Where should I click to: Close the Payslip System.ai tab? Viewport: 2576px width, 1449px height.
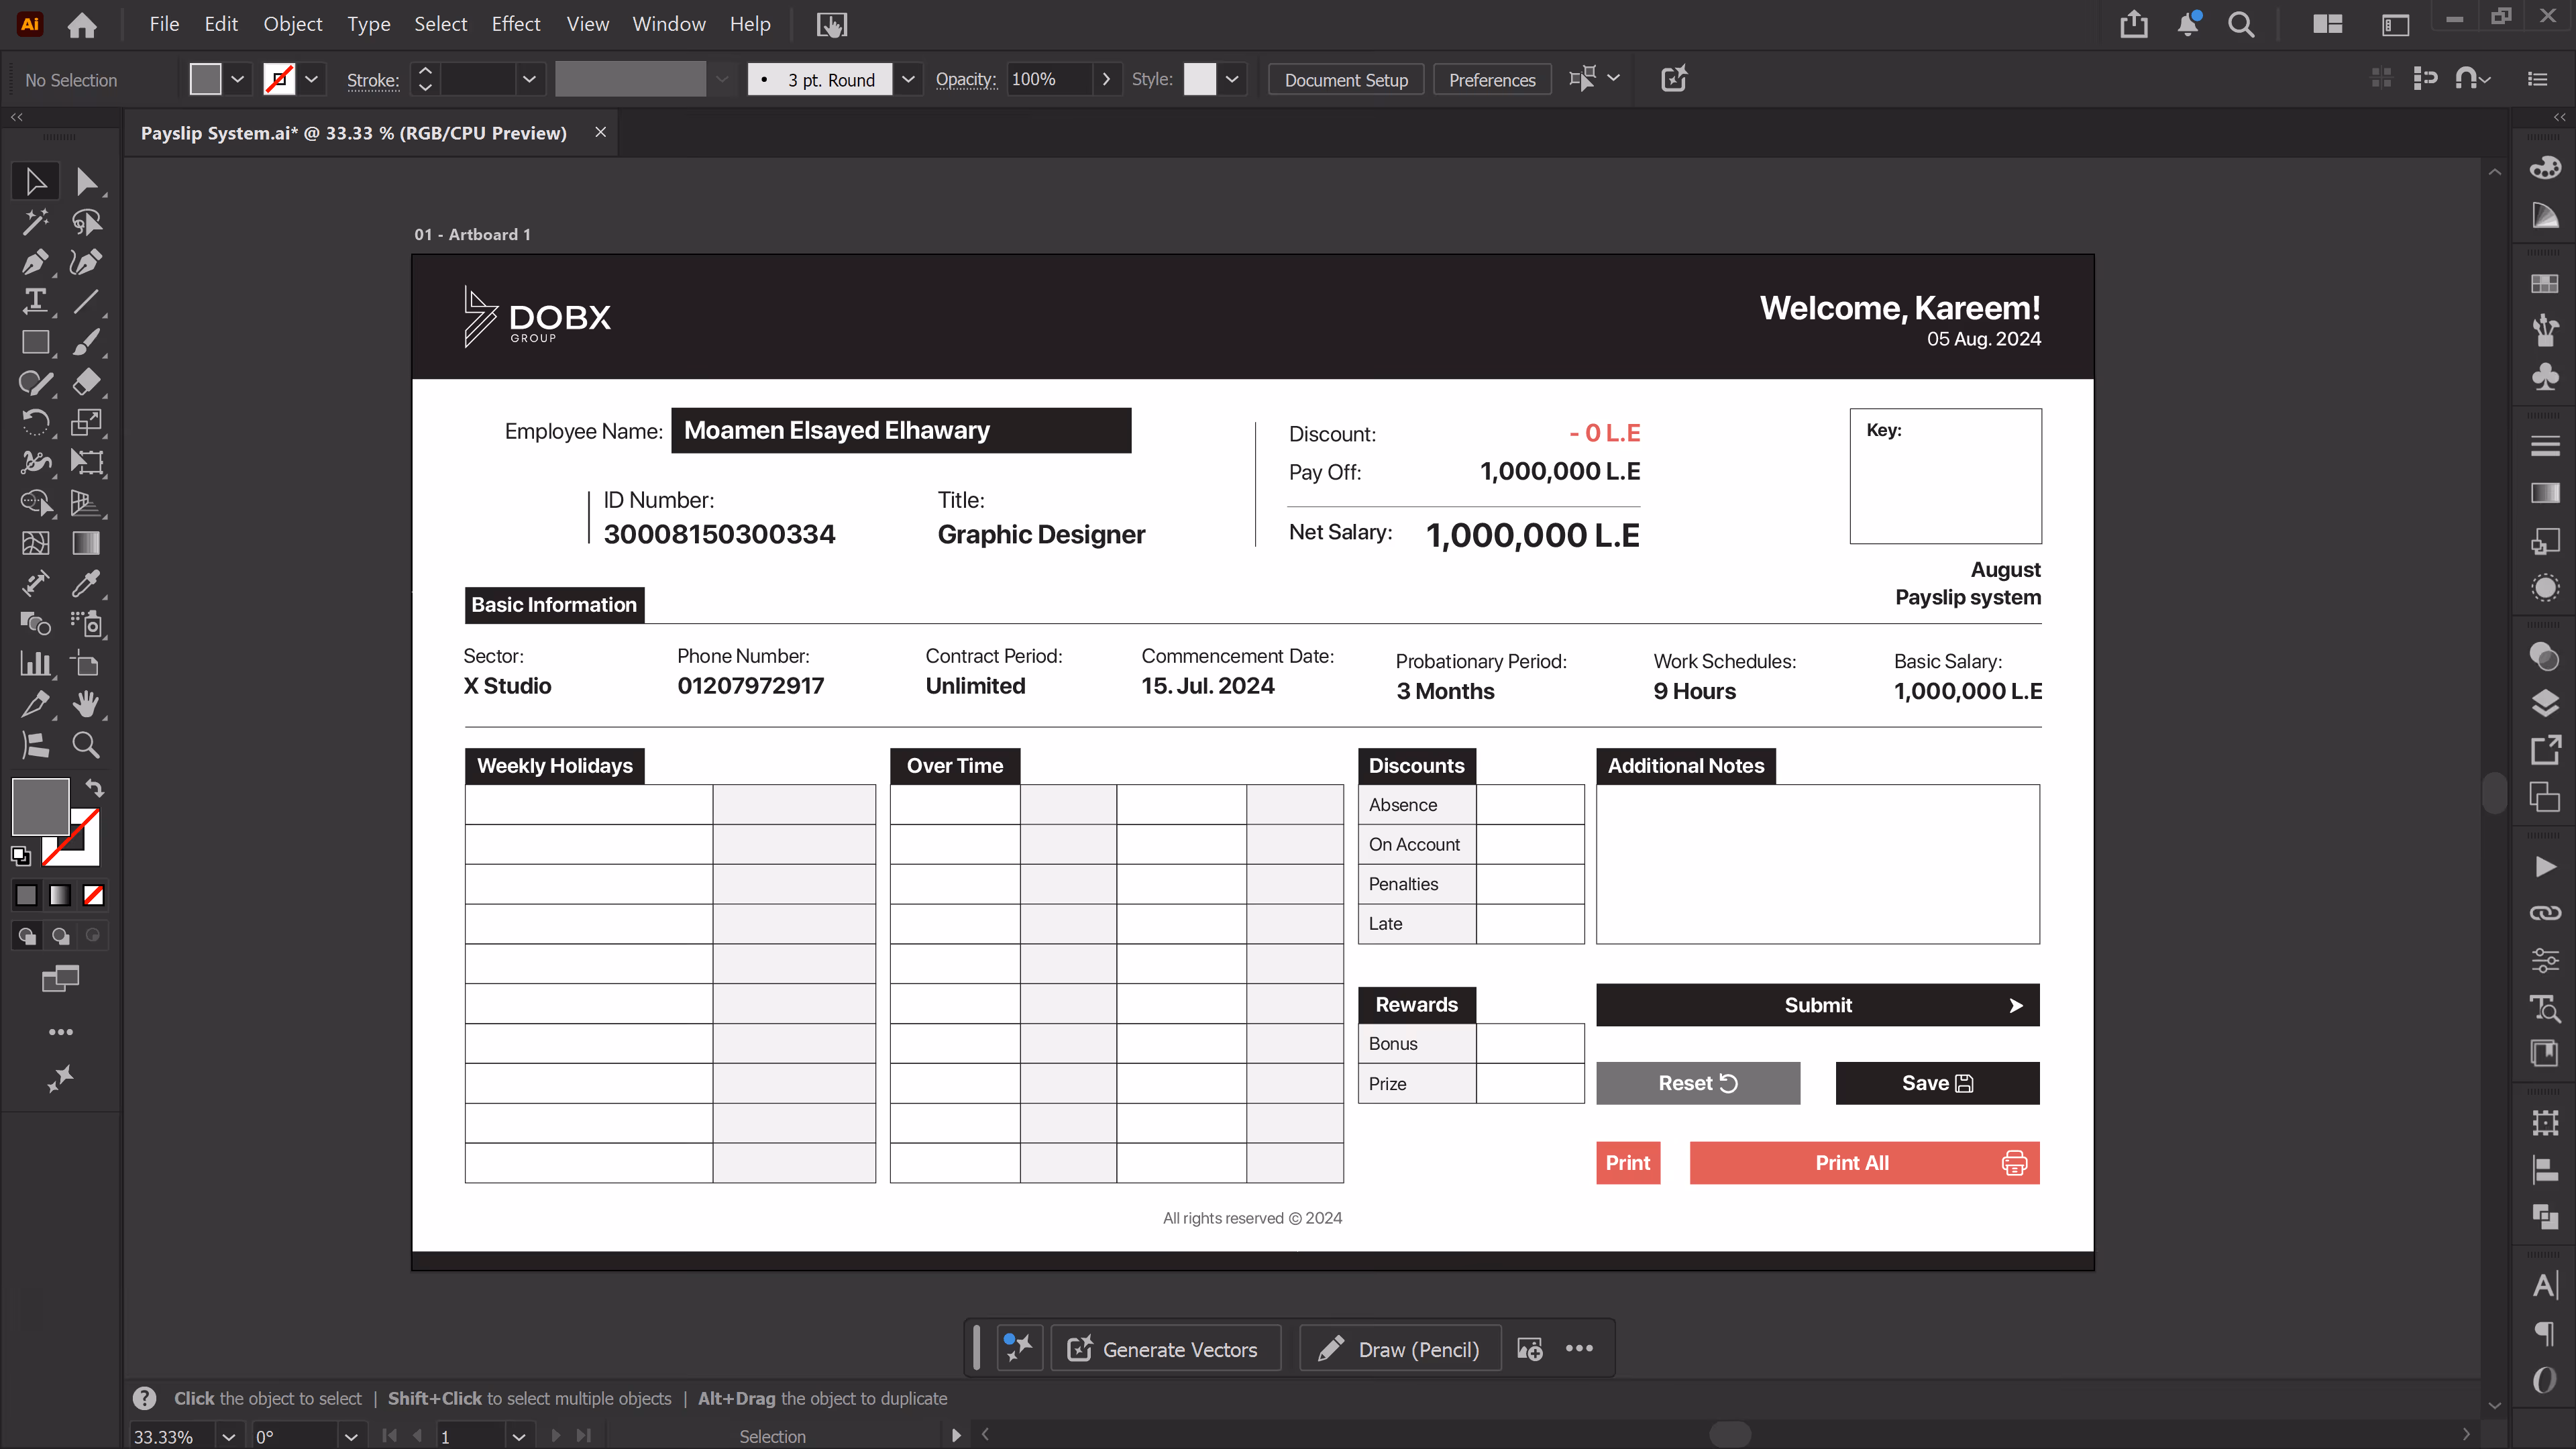click(x=600, y=132)
